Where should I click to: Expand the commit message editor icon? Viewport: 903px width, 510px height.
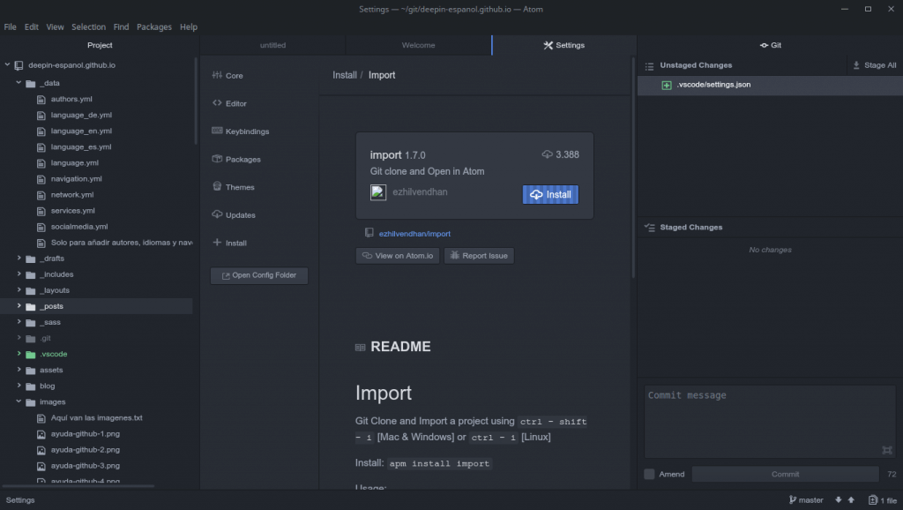pos(887,450)
